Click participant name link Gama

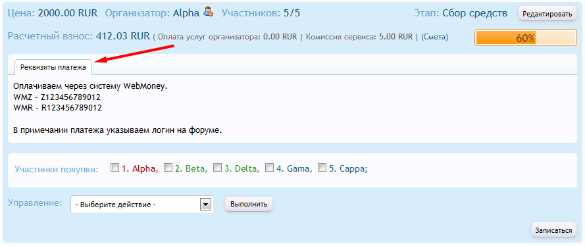point(297,168)
